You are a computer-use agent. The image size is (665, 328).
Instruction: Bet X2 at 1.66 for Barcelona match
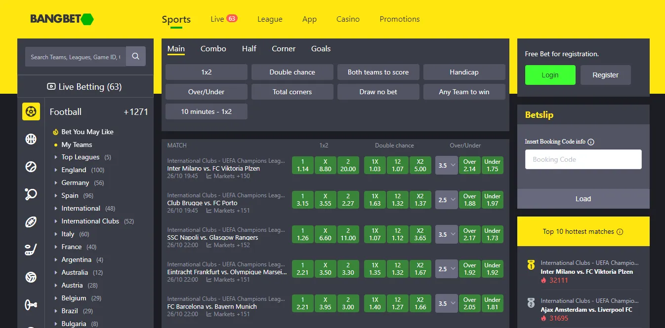coord(420,303)
